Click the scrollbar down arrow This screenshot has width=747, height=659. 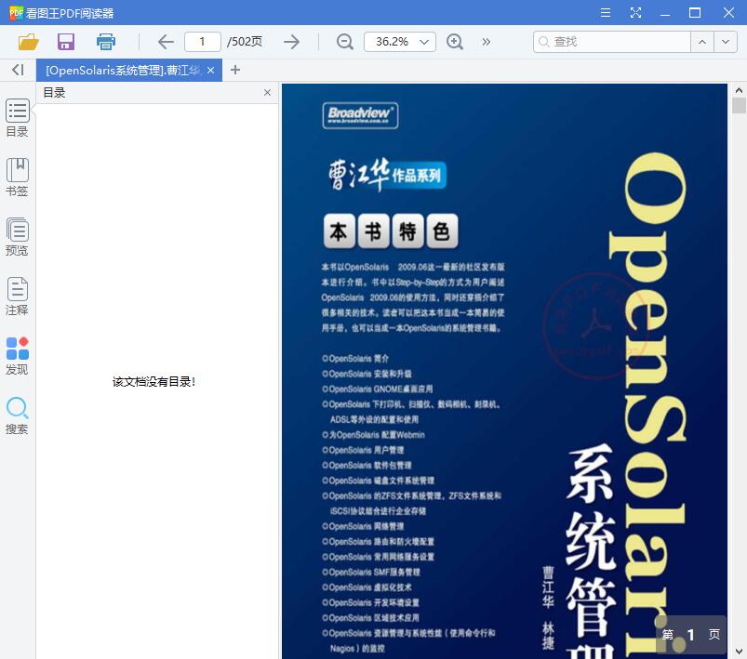pyautogui.click(x=739, y=651)
